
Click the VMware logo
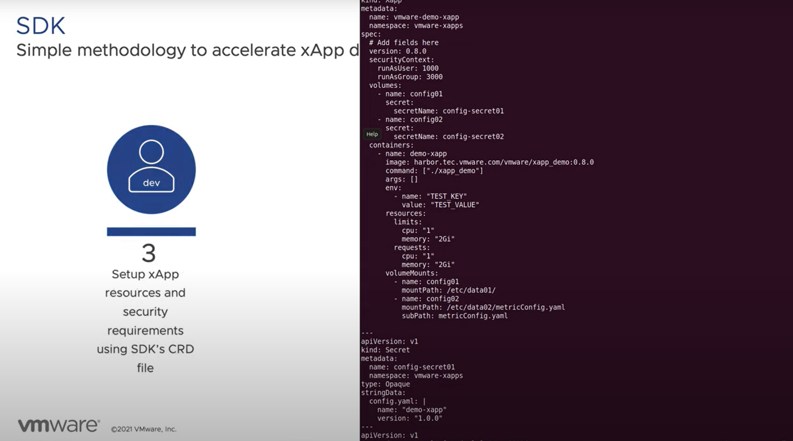pyautogui.click(x=59, y=425)
